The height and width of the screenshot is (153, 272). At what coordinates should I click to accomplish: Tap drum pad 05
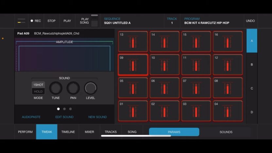pos(133,88)
